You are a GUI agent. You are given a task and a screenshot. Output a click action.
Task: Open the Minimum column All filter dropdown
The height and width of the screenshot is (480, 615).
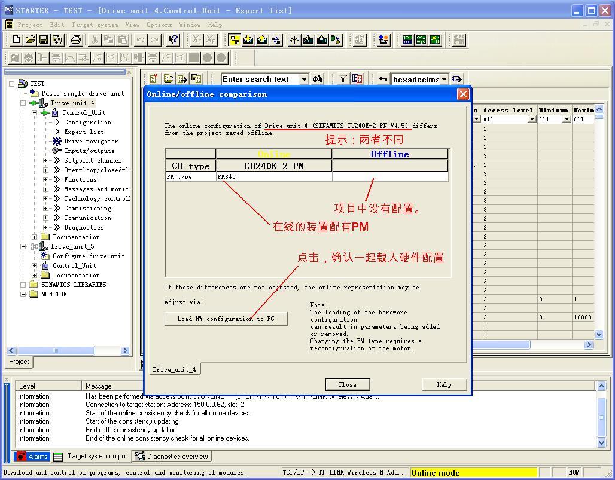tap(567, 119)
